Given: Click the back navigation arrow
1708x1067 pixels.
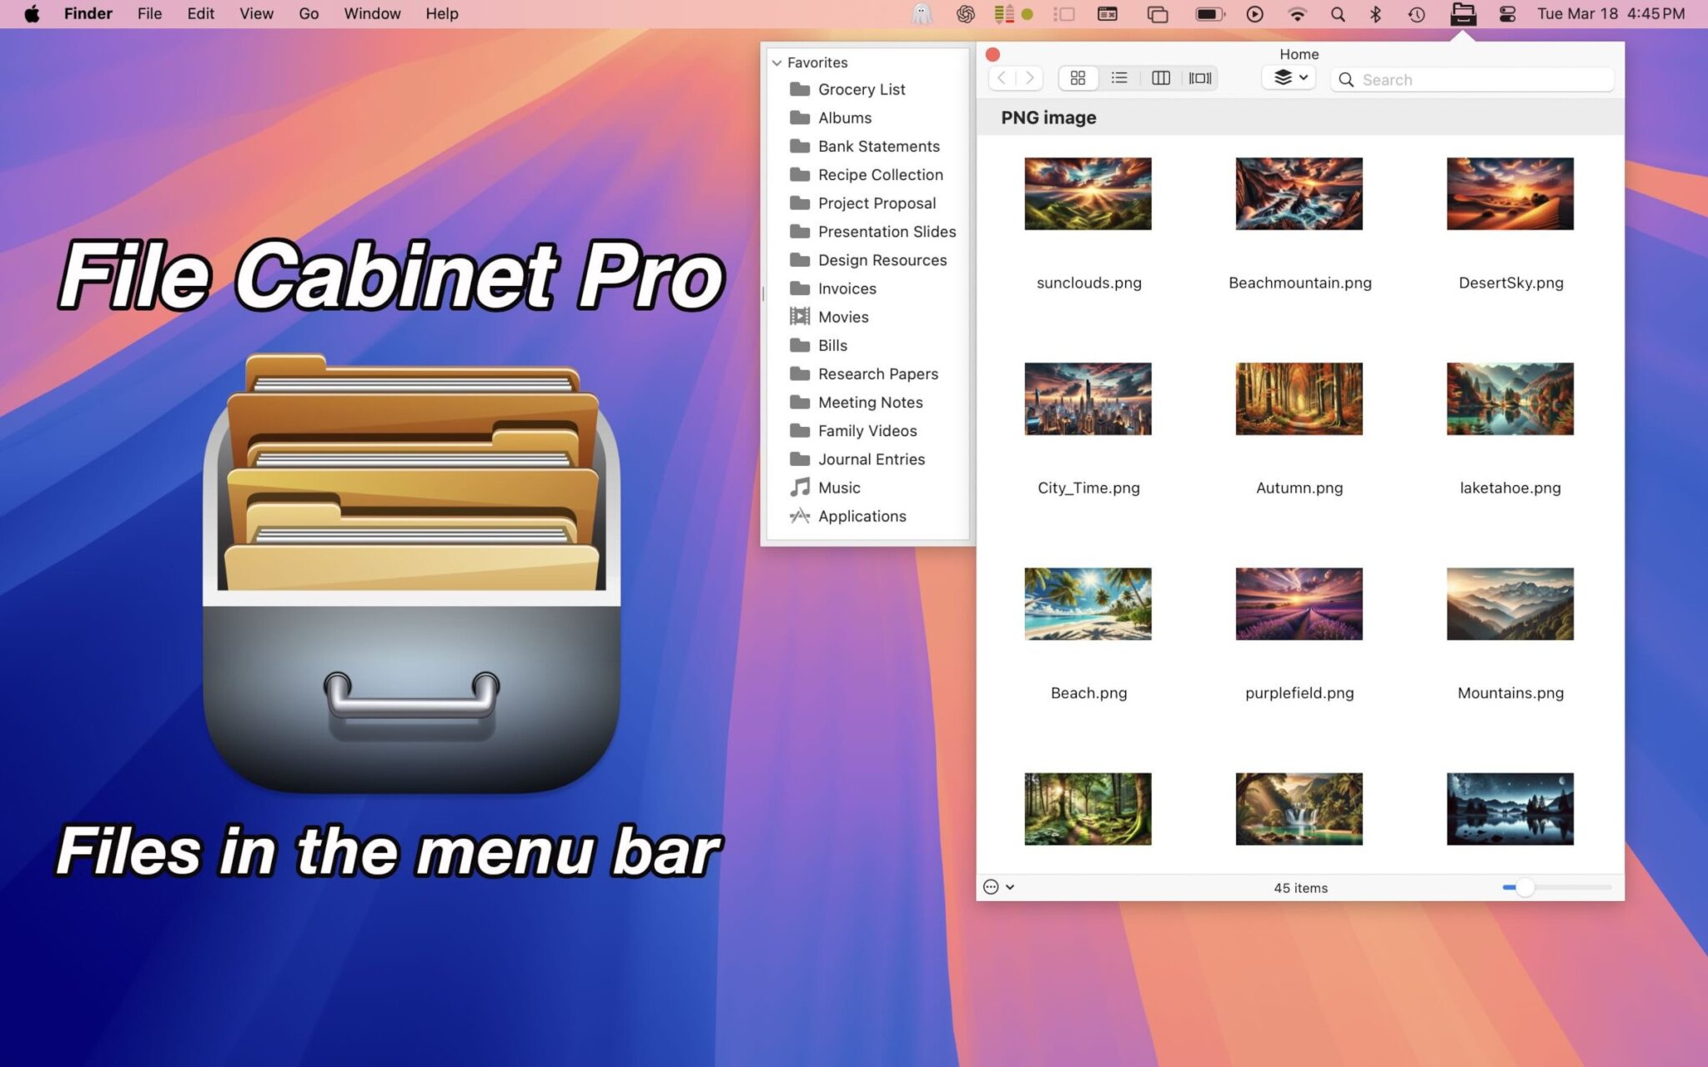Looking at the screenshot, I should (1001, 78).
